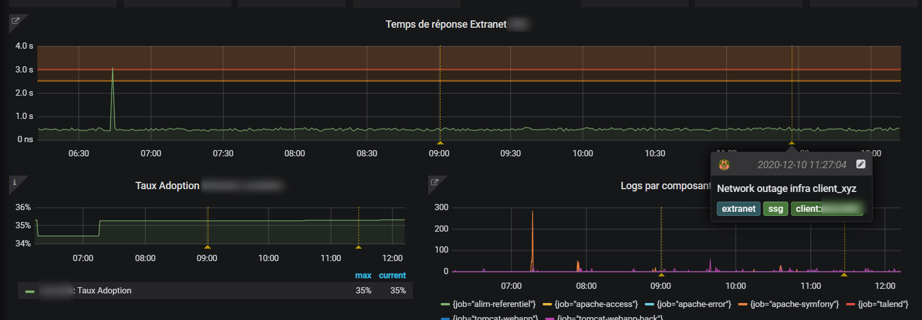Show info icon of Taux Adoption panel
The width and height of the screenshot is (922, 320).
pyautogui.click(x=15, y=182)
